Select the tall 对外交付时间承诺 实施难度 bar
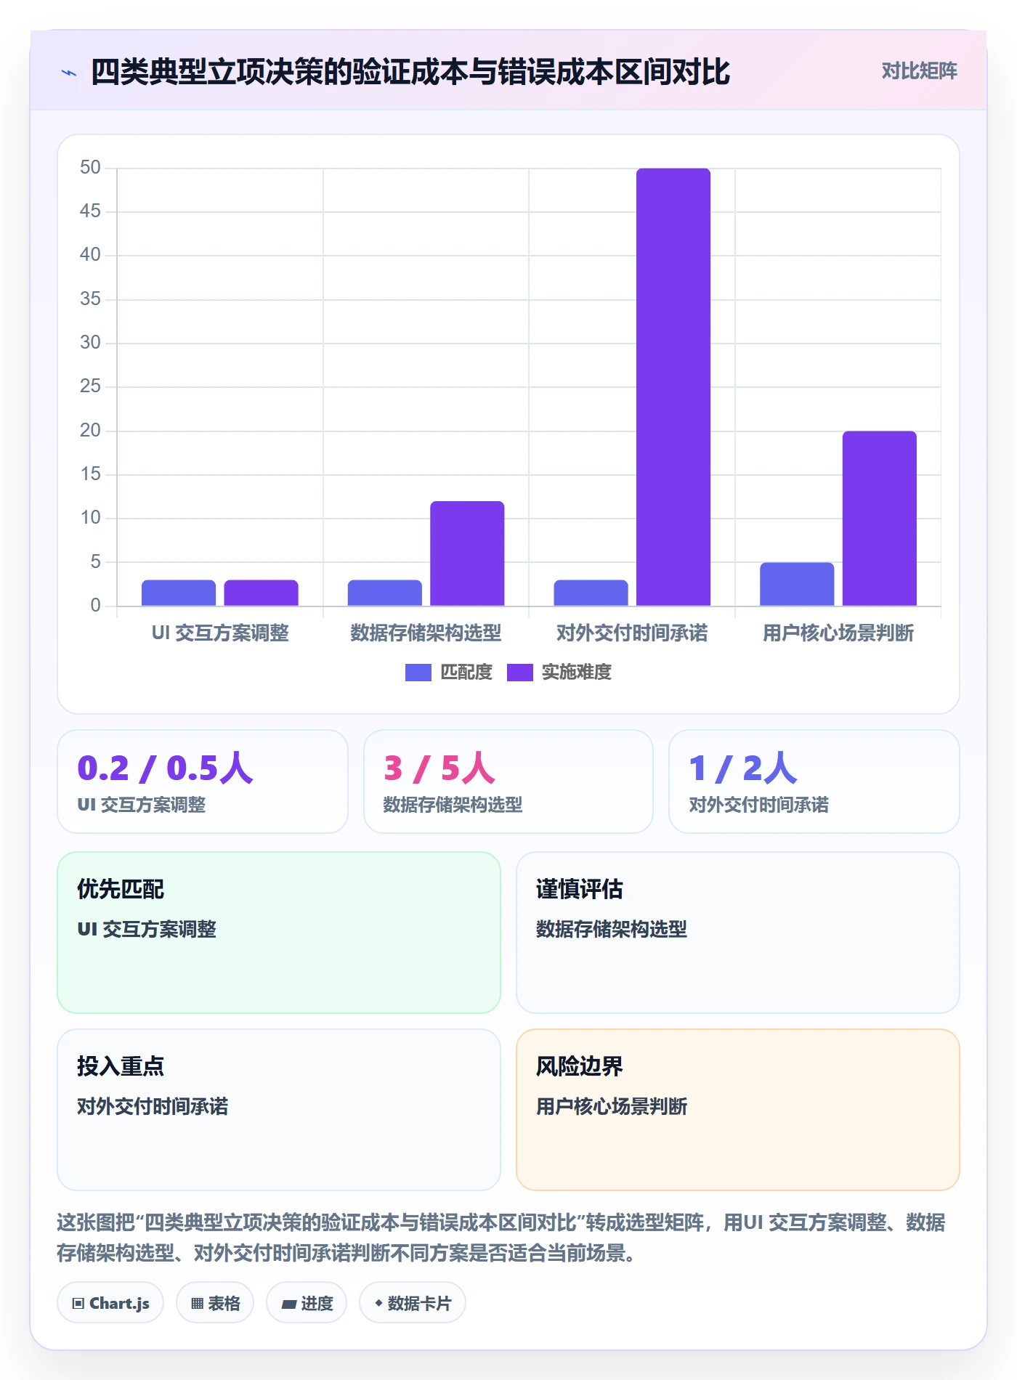1017x1380 pixels. tap(673, 387)
